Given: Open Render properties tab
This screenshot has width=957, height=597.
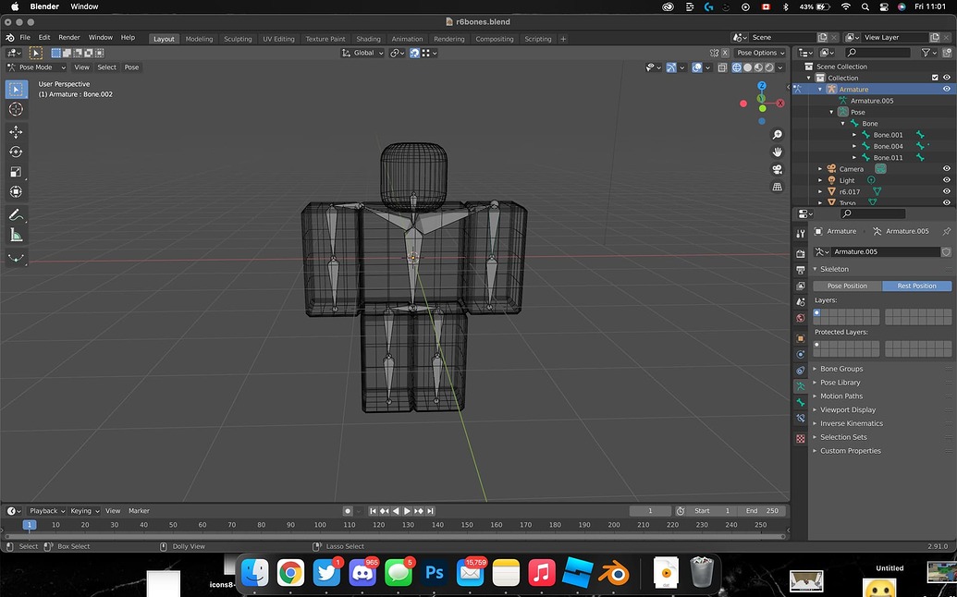Looking at the screenshot, I should [801, 254].
